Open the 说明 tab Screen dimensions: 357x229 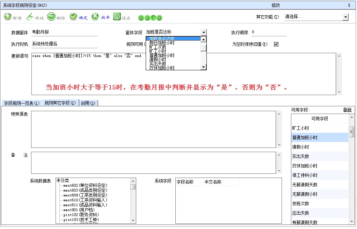click(x=88, y=103)
